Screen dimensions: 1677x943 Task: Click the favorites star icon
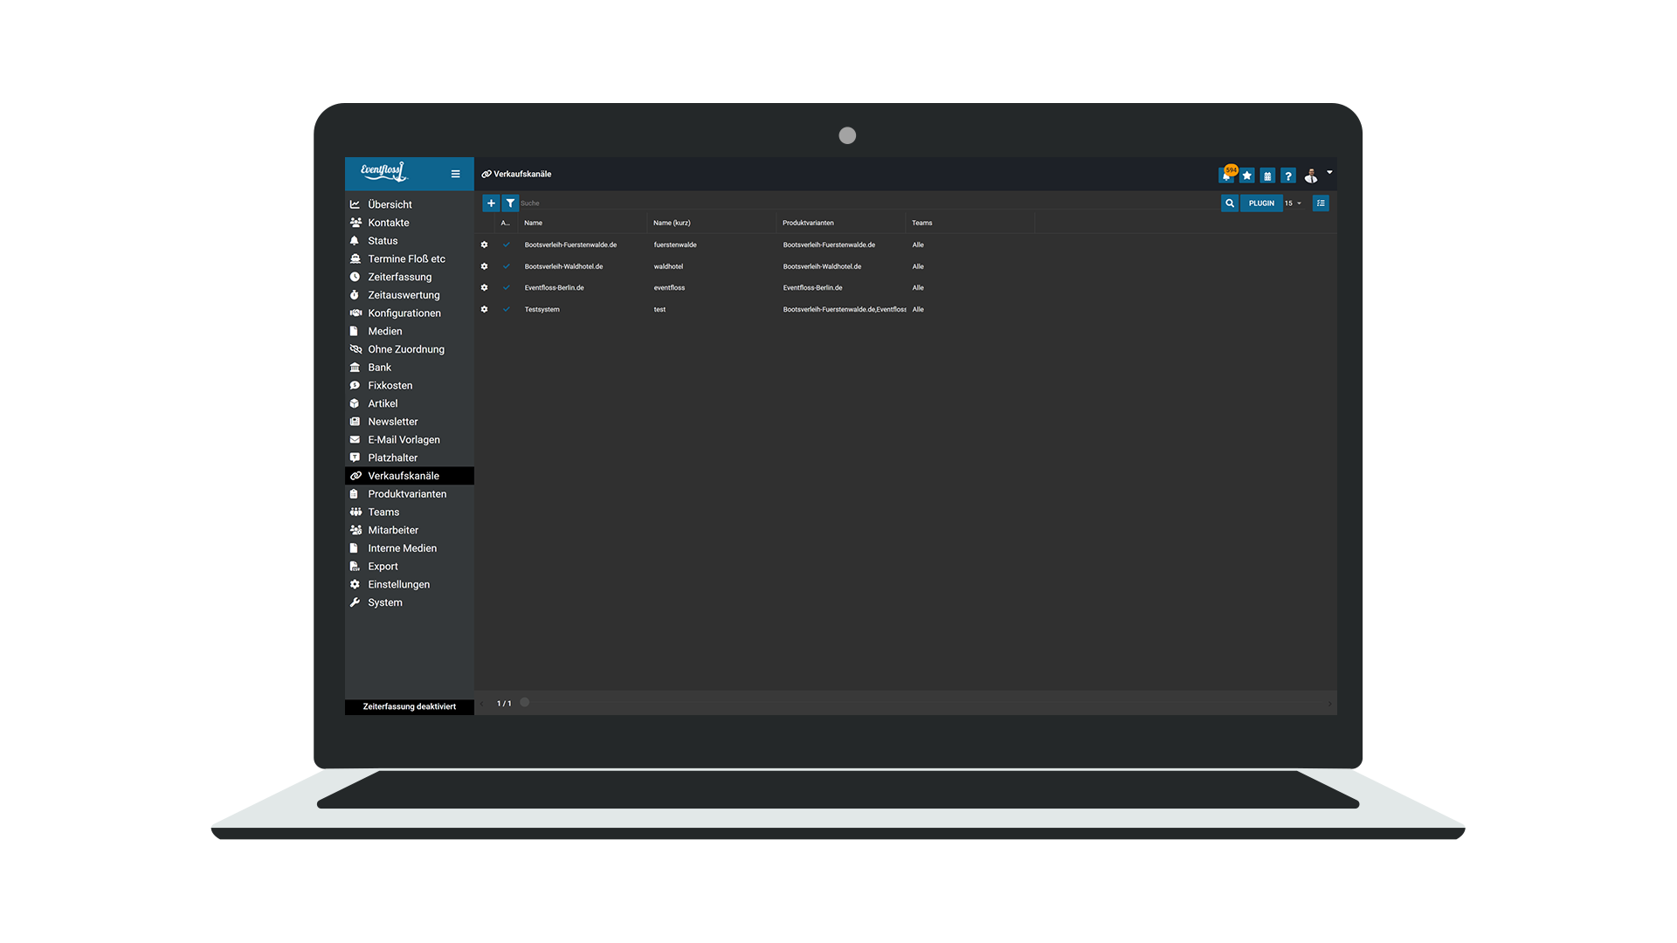tap(1247, 176)
